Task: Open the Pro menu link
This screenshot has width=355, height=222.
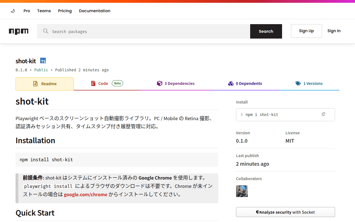Action: pos(27,11)
